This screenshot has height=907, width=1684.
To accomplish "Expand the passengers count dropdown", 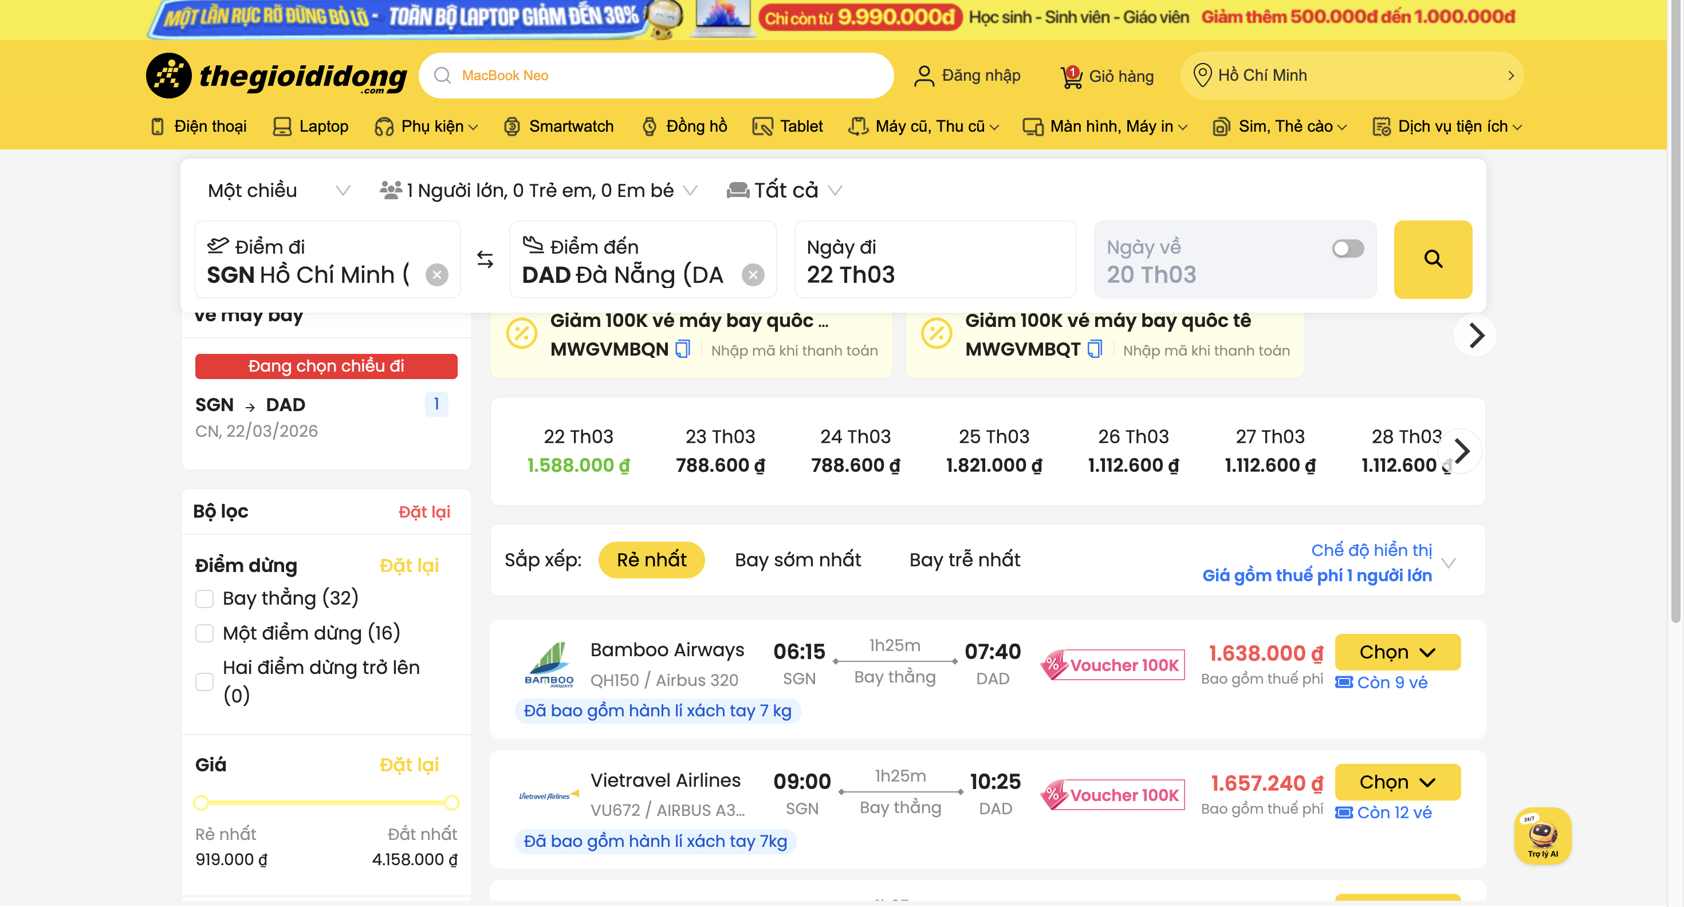I will 538,191.
